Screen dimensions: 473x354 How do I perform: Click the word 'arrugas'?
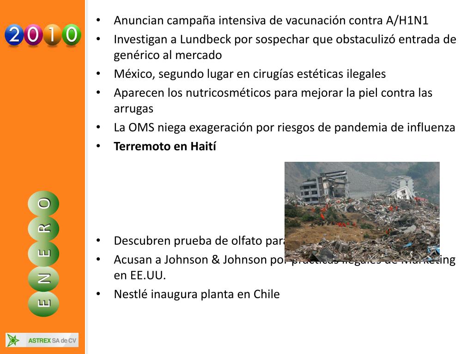133,109
